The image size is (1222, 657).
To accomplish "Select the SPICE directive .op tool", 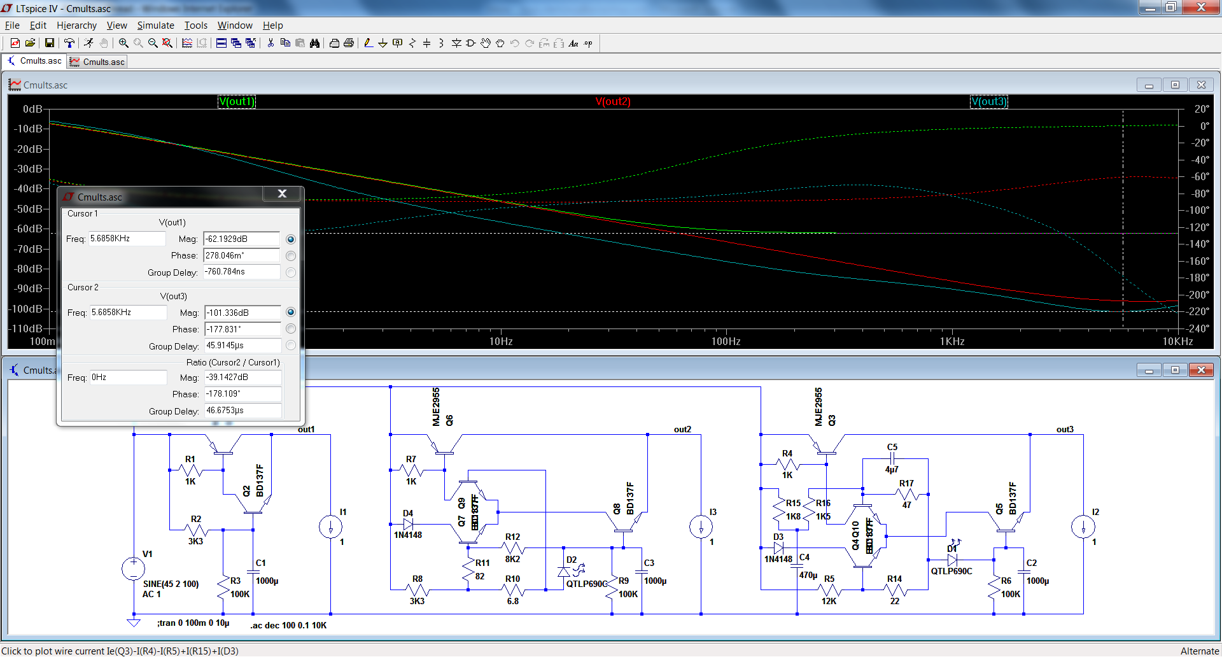I will tap(588, 43).
